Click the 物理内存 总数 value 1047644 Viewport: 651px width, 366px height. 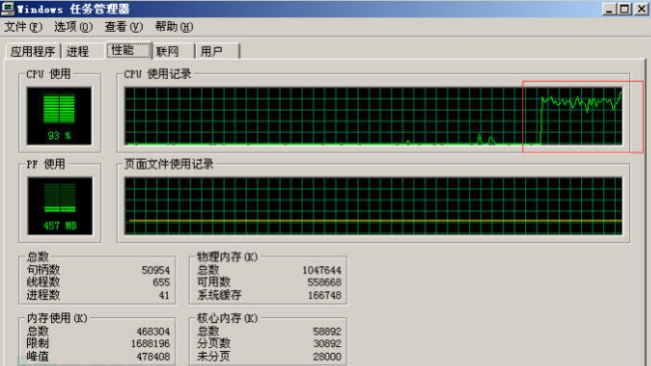pos(322,270)
